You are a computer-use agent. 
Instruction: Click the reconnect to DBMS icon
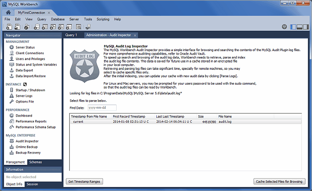pos(88,27)
